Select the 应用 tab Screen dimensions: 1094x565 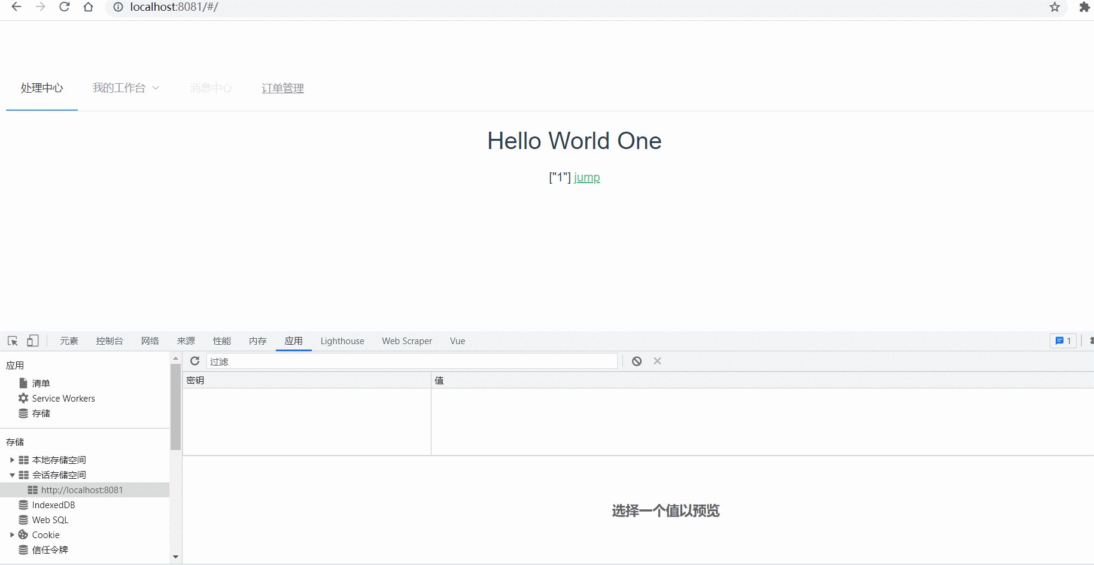click(294, 341)
